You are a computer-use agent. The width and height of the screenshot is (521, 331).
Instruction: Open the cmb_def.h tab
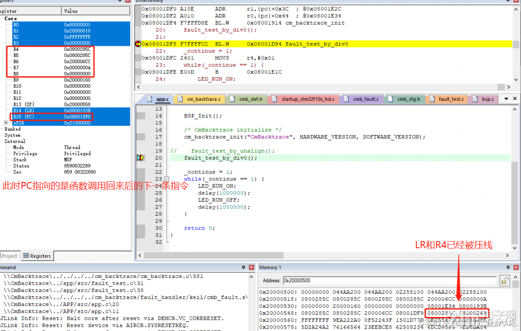click(247, 99)
